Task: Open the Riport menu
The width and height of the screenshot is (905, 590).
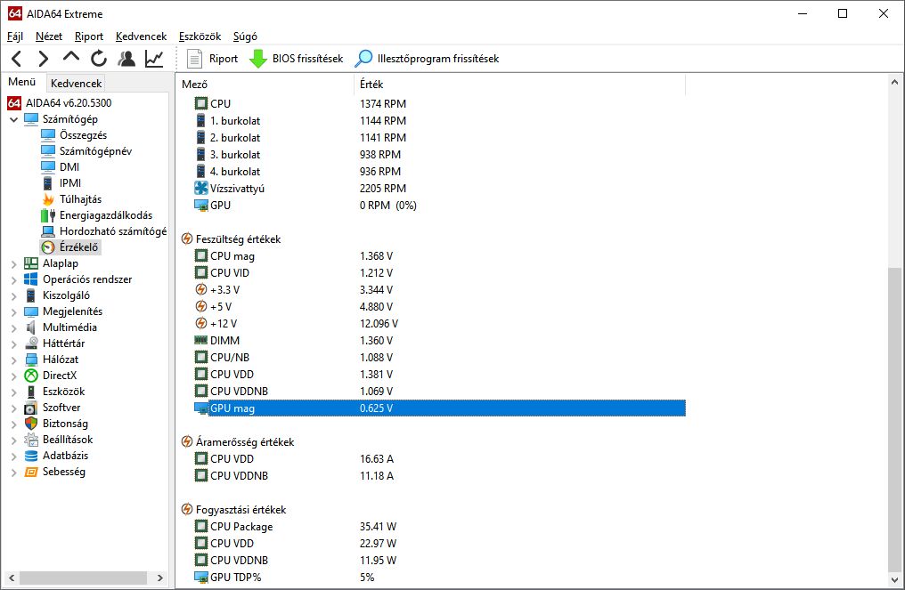Action: pyautogui.click(x=89, y=36)
